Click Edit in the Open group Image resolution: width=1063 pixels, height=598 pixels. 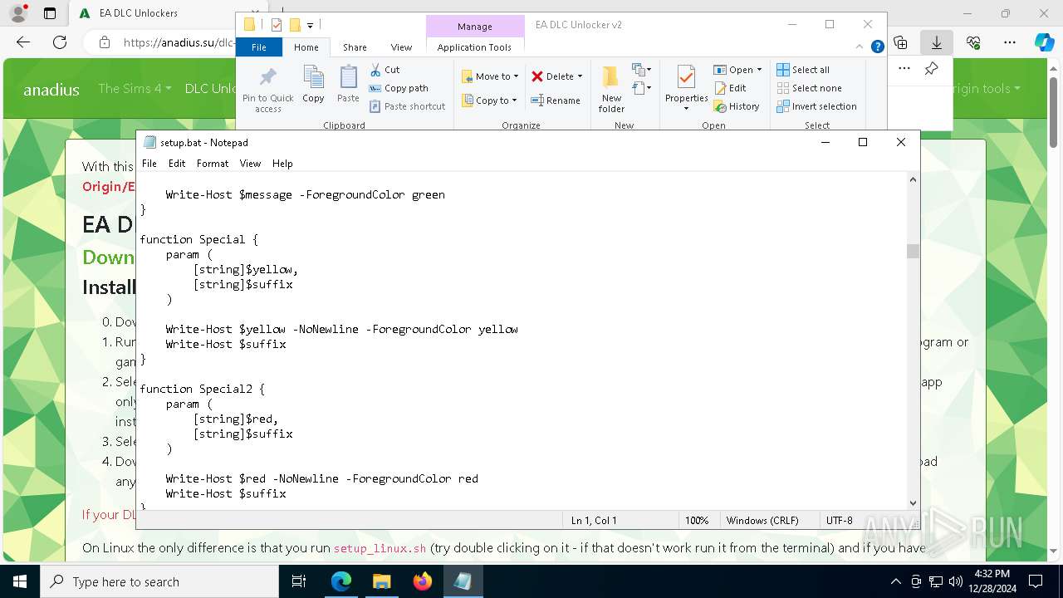[x=730, y=88]
